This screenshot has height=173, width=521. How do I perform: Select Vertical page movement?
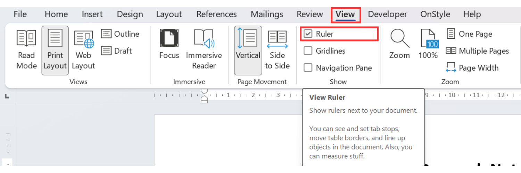[x=248, y=50]
